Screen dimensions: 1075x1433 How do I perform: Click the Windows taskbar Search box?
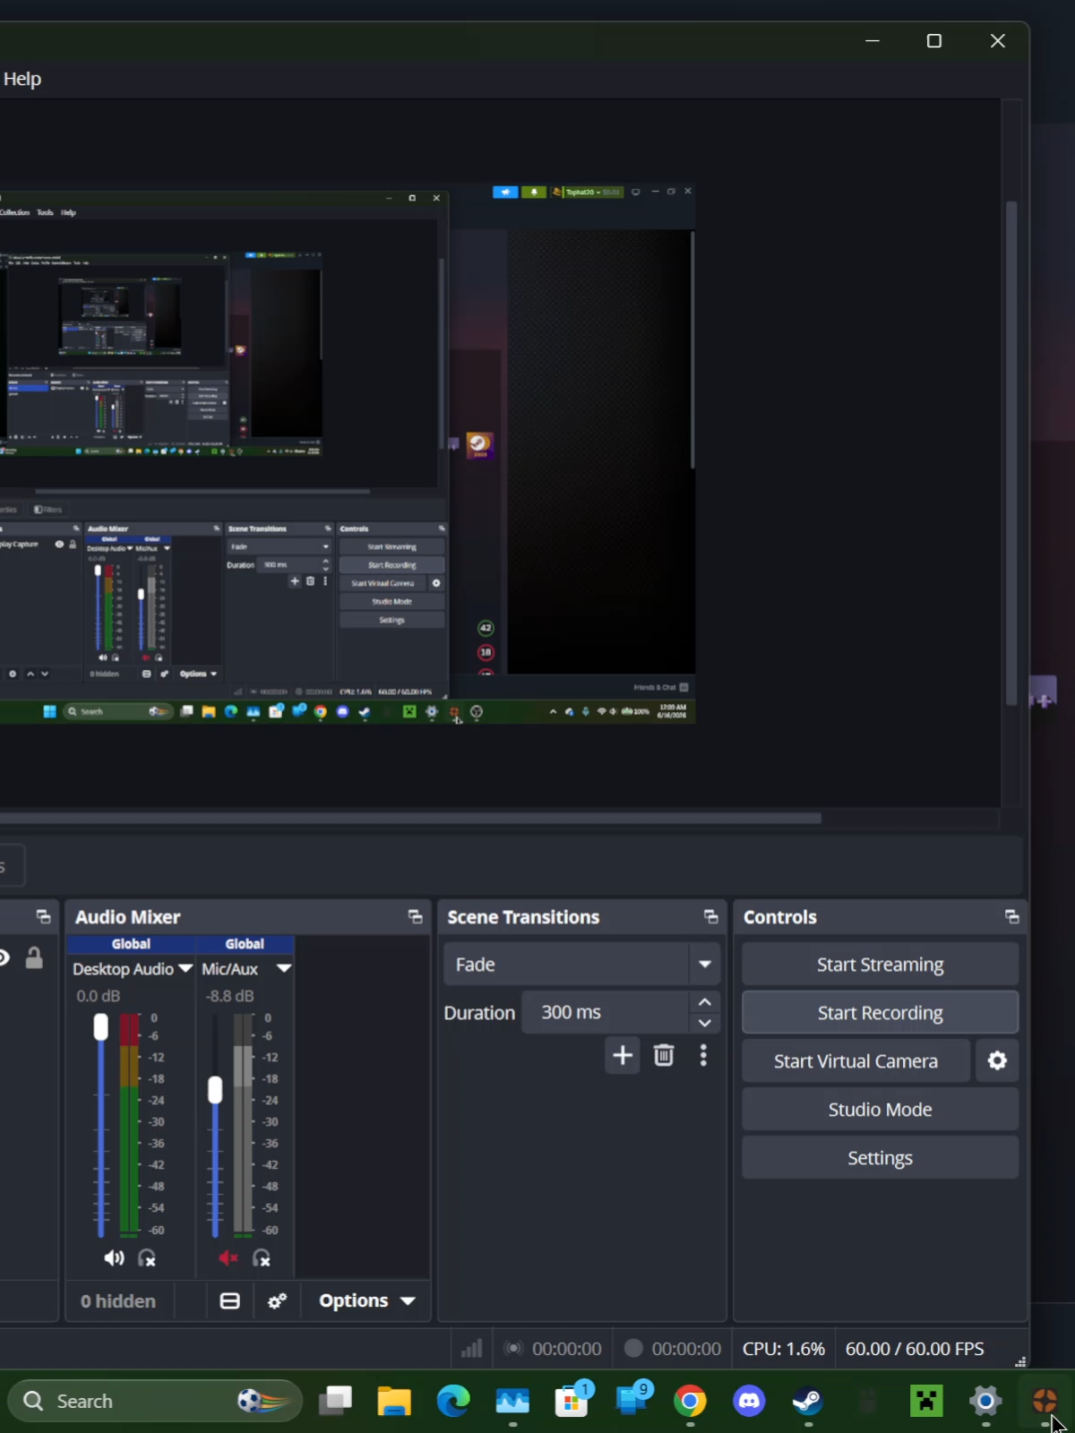pyautogui.click(x=154, y=1402)
